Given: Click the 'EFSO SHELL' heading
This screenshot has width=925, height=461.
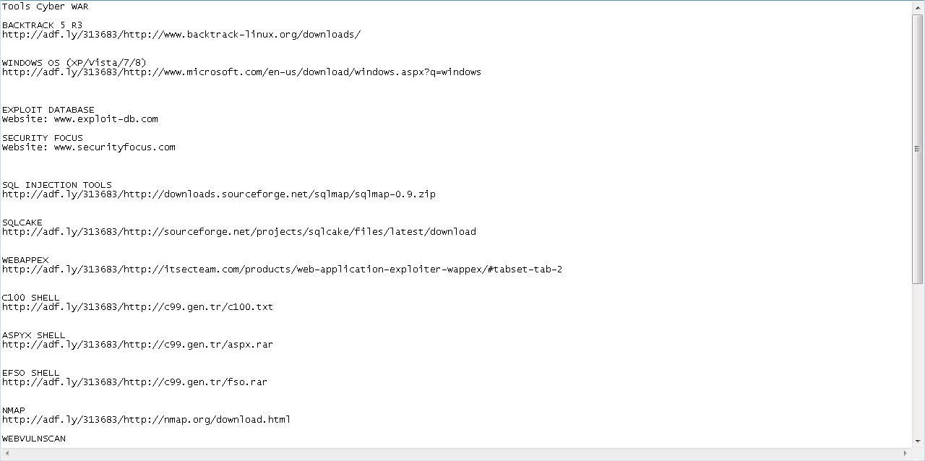Looking at the screenshot, I should [31, 373].
